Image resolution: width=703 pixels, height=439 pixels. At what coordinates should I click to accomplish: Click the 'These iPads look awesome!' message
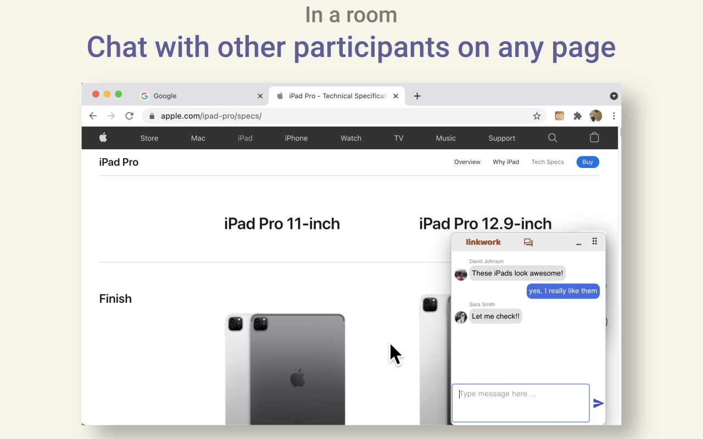(x=517, y=273)
